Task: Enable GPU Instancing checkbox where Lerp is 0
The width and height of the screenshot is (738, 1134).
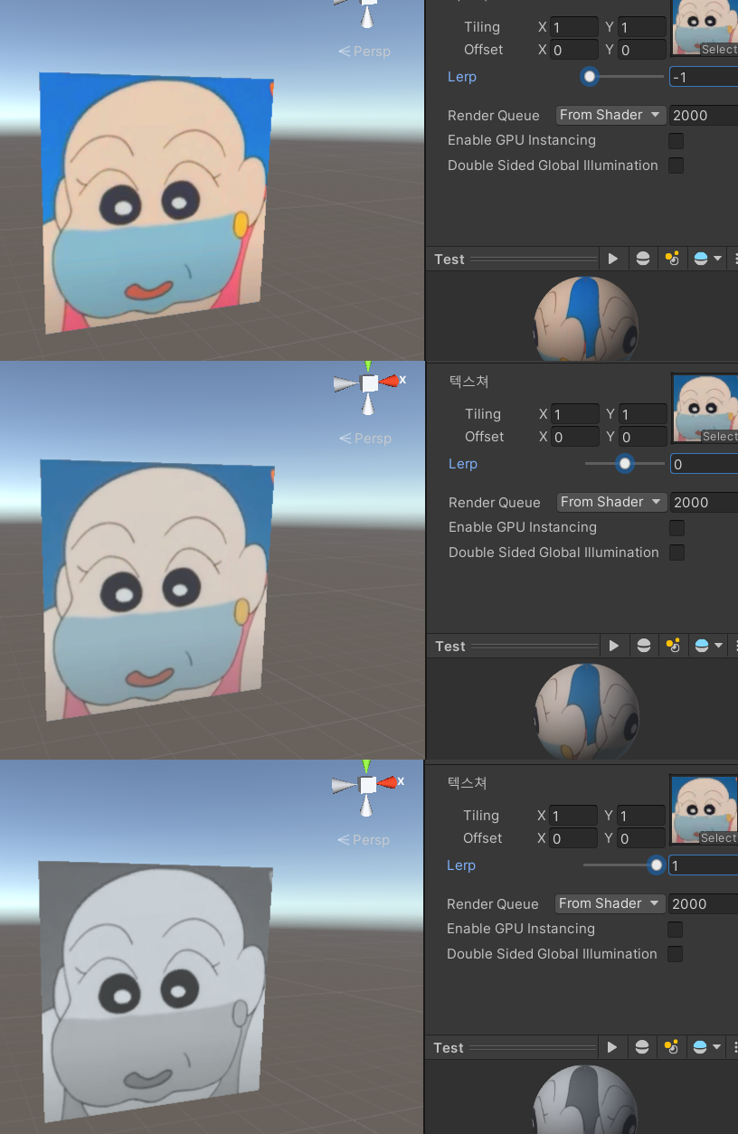Action: (x=676, y=528)
